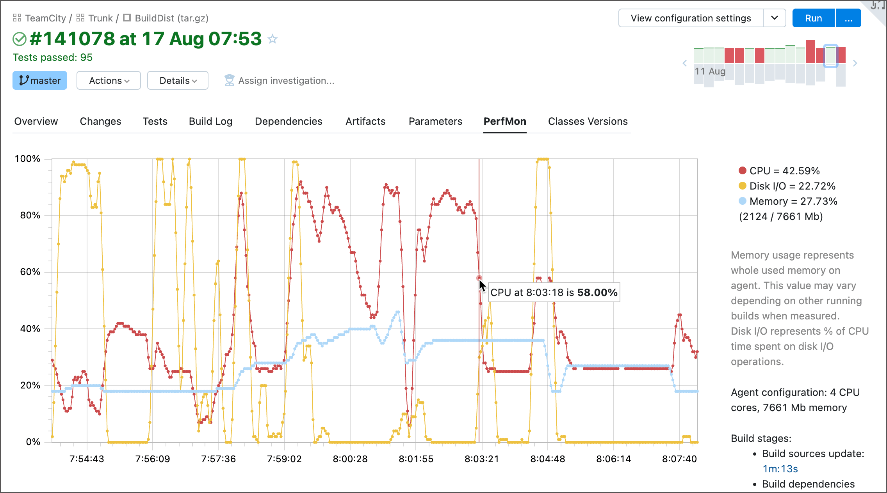Click the BuildDist configuration icon in the breadcrumb
The image size is (887, 493).
[x=127, y=18]
